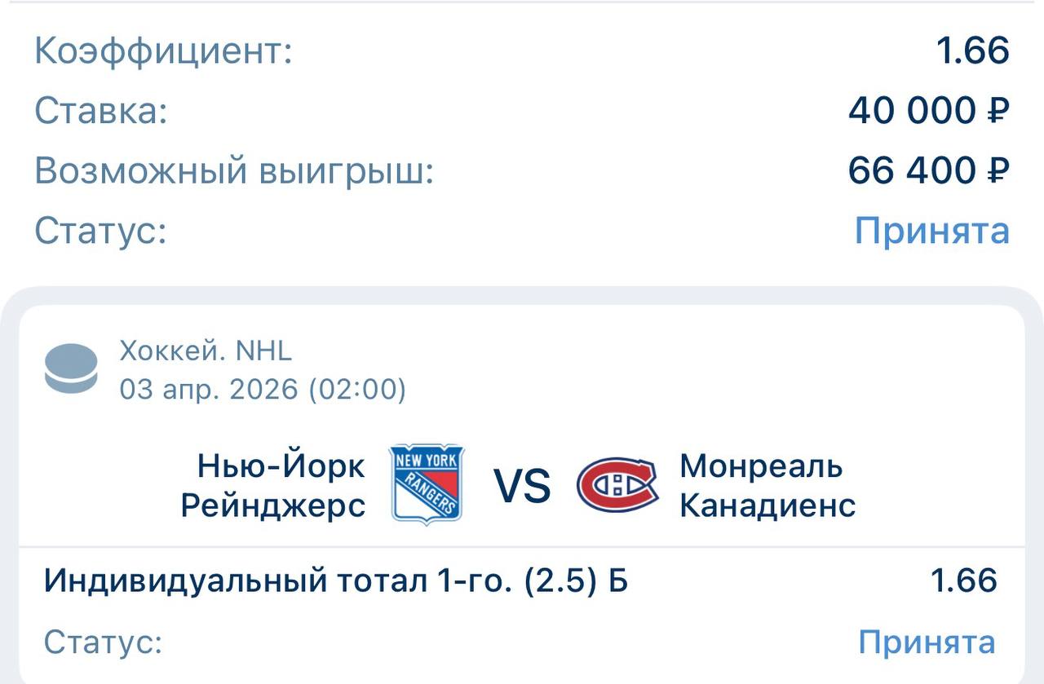Tap the Montreal Canadiens logo
The image size is (1044, 684).
617,485
